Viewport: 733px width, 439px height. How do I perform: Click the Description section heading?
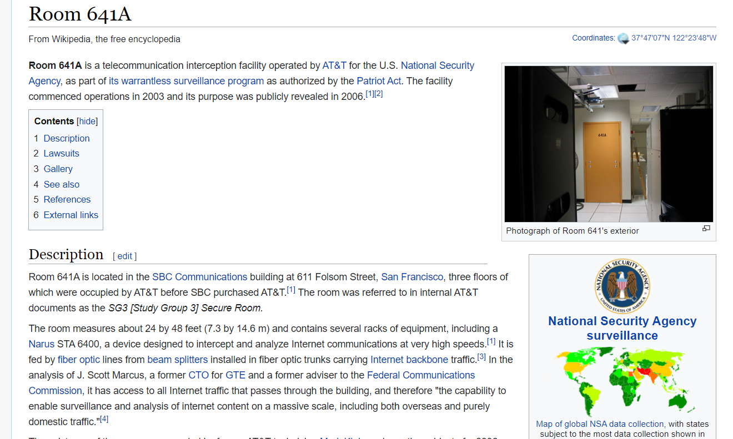(x=66, y=254)
